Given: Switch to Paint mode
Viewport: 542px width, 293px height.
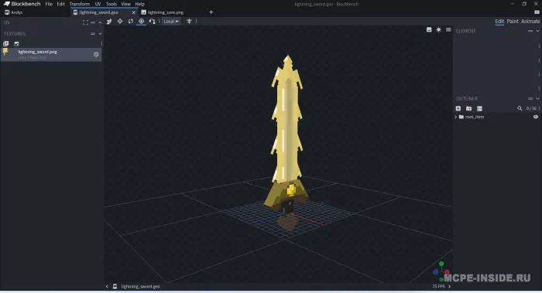Looking at the screenshot, I should 513,22.
